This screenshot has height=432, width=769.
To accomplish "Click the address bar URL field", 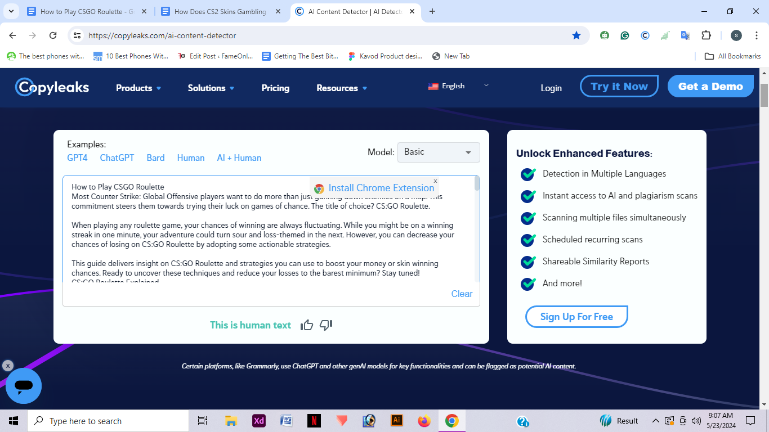I will [327, 35].
